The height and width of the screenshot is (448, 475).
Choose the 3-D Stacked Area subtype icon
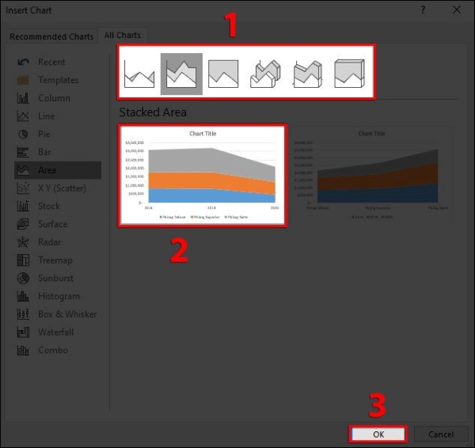(307, 74)
